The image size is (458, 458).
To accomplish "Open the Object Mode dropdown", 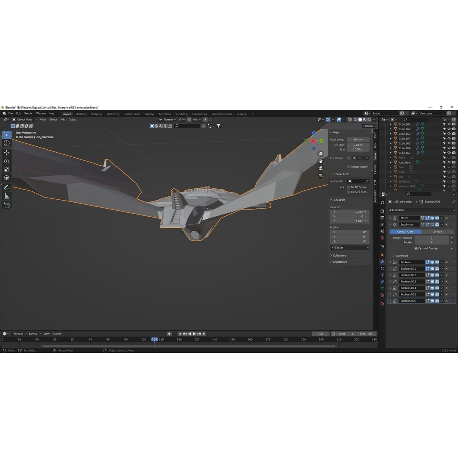I will point(25,120).
